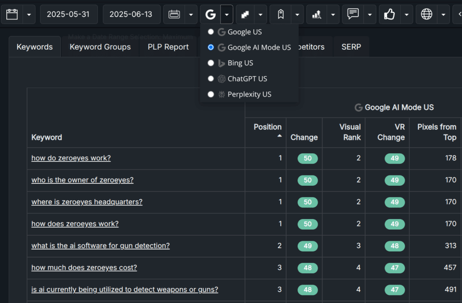Open dropdown arrow next to globe icon
Viewport: 462px width, 303px height.
click(444, 14)
